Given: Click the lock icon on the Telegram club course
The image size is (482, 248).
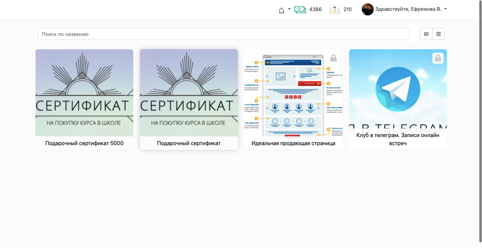Looking at the screenshot, I should [438, 58].
